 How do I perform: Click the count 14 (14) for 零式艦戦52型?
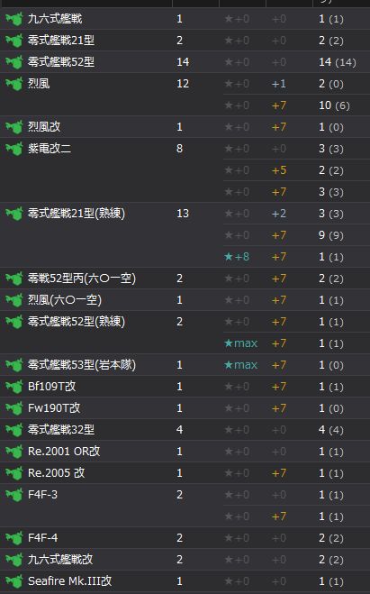pos(337,62)
